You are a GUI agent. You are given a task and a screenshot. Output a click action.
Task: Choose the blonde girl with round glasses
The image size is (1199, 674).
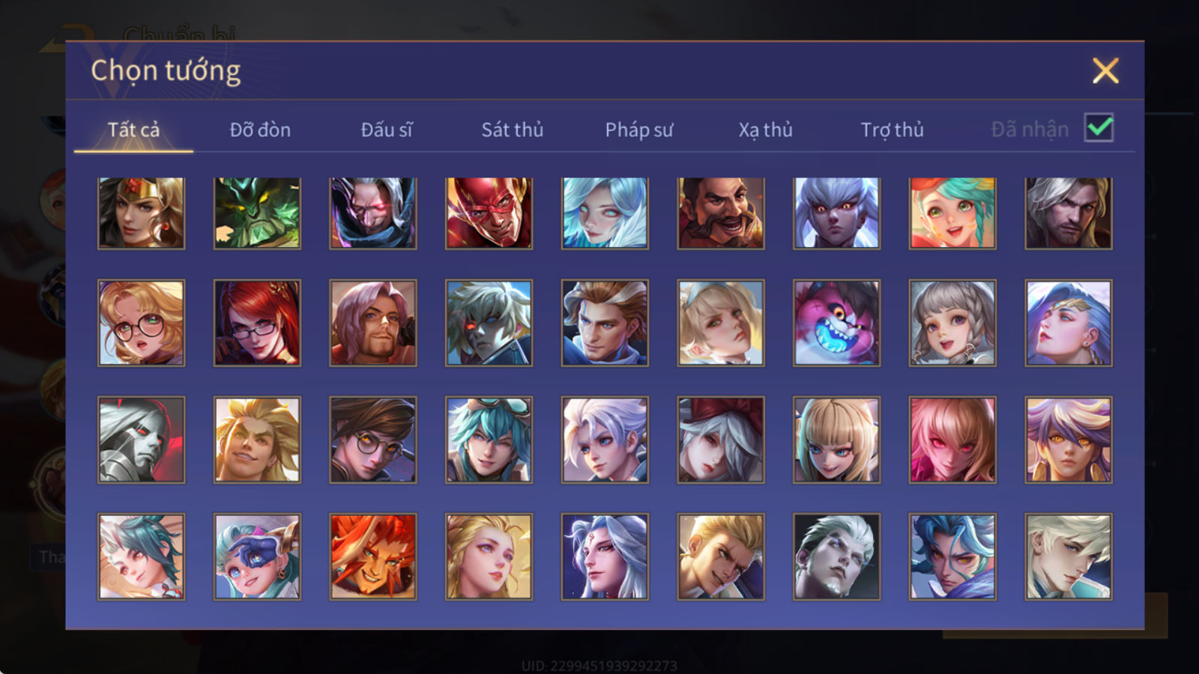(141, 323)
